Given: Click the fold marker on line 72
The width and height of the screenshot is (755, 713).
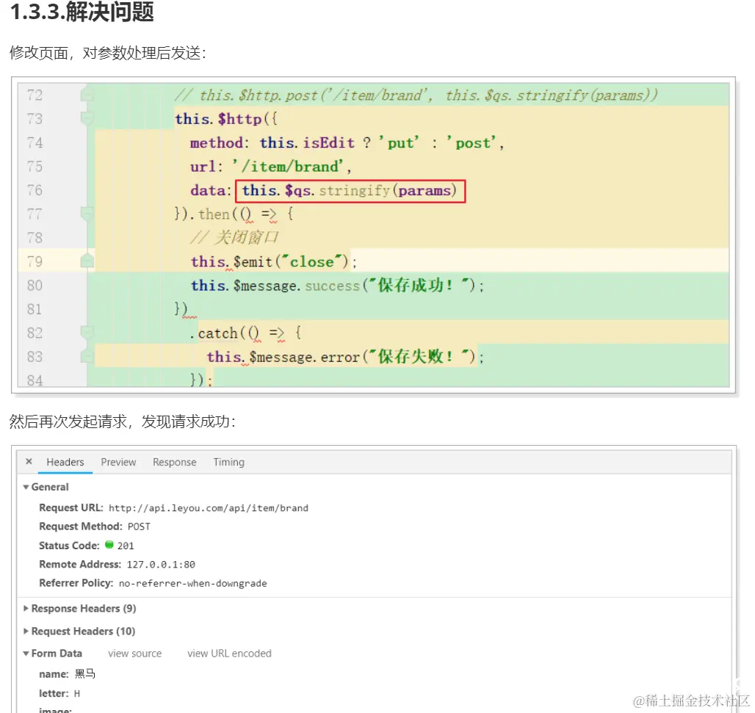Looking at the screenshot, I should [x=87, y=95].
